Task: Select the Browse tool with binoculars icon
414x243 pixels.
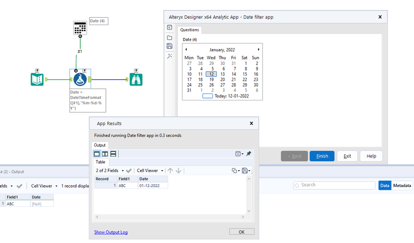Action: 136,79
